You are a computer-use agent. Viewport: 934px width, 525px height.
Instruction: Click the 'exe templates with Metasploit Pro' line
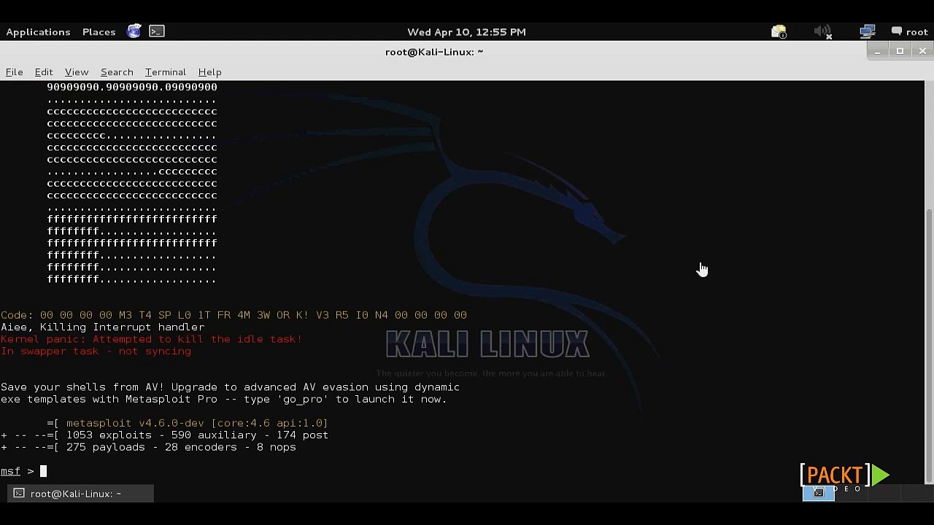pyautogui.click(x=223, y=400)
